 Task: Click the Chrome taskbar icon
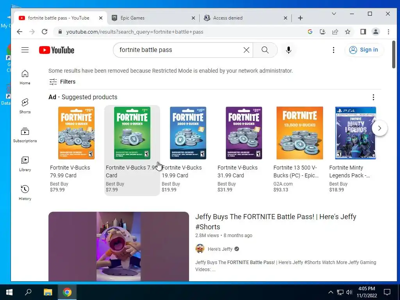point(67,292)
